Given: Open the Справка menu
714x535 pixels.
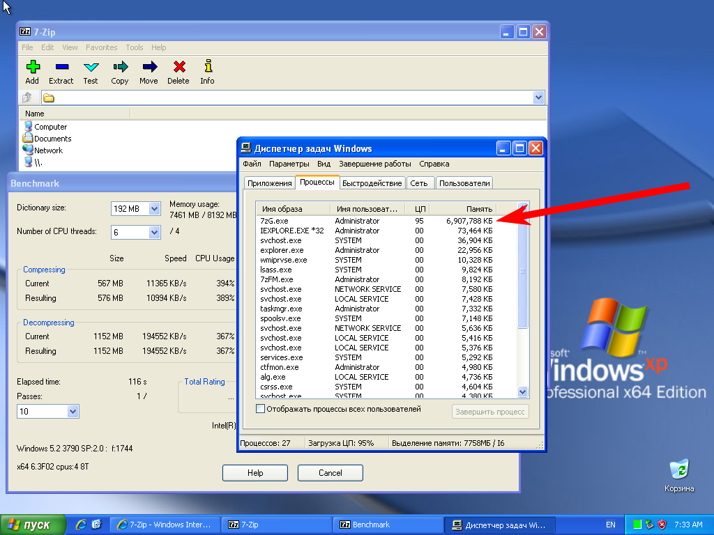Looking at the screenshot, I should click(x=434, y=164).
